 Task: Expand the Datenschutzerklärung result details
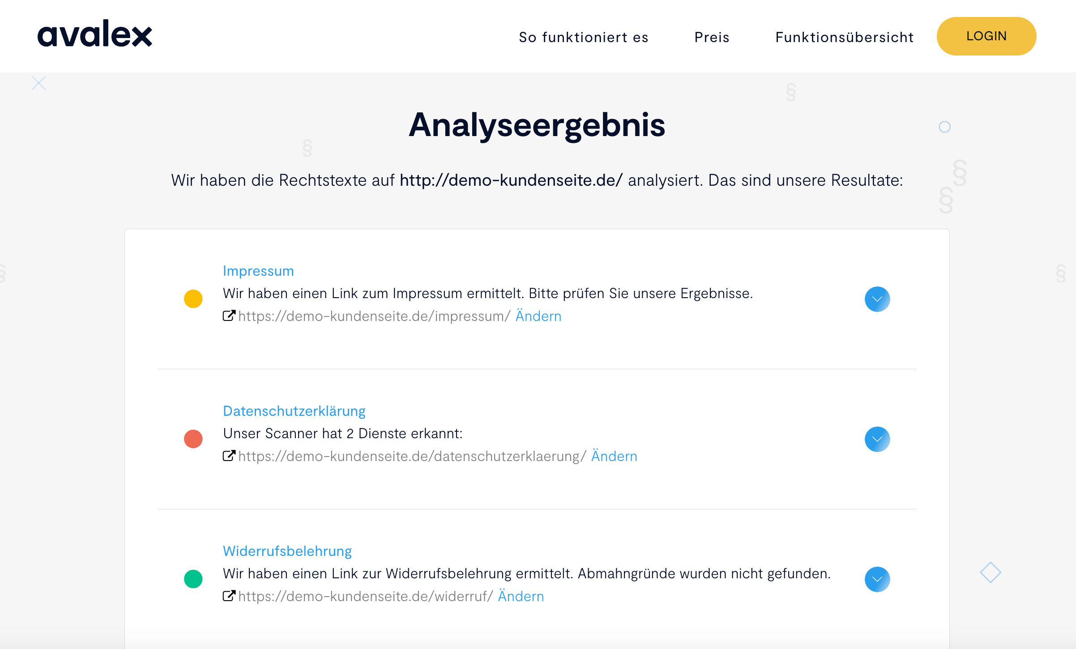coord(877,439)
